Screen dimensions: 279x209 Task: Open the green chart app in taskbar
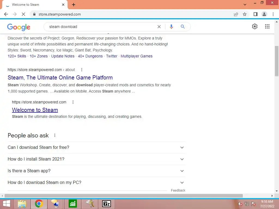73,204
